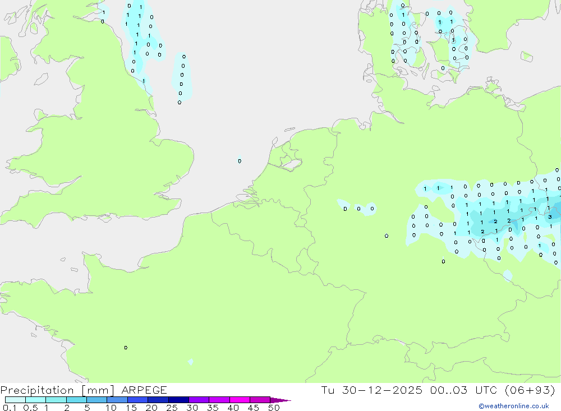Click the 30–35 mm purple legend swatch
This screenshot has width=561, height=411.
tap(199, 400)
